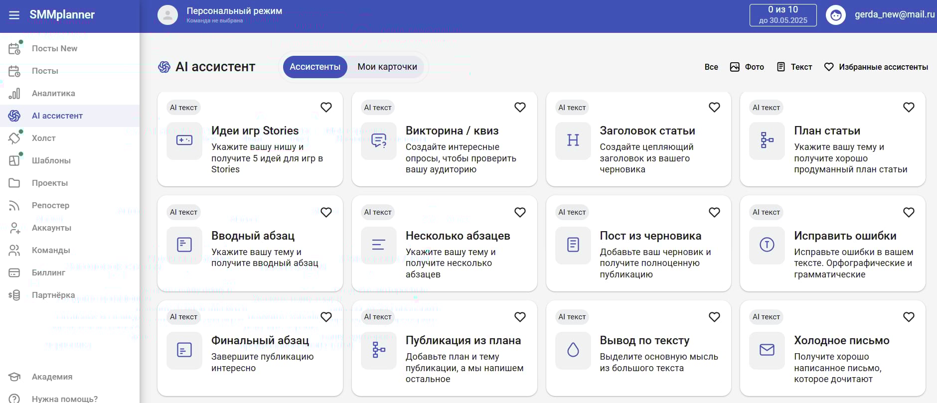This screenshot has width=937, height=403.
Task: Open the Персональный режим team selector
Action: tap(220, 15)
